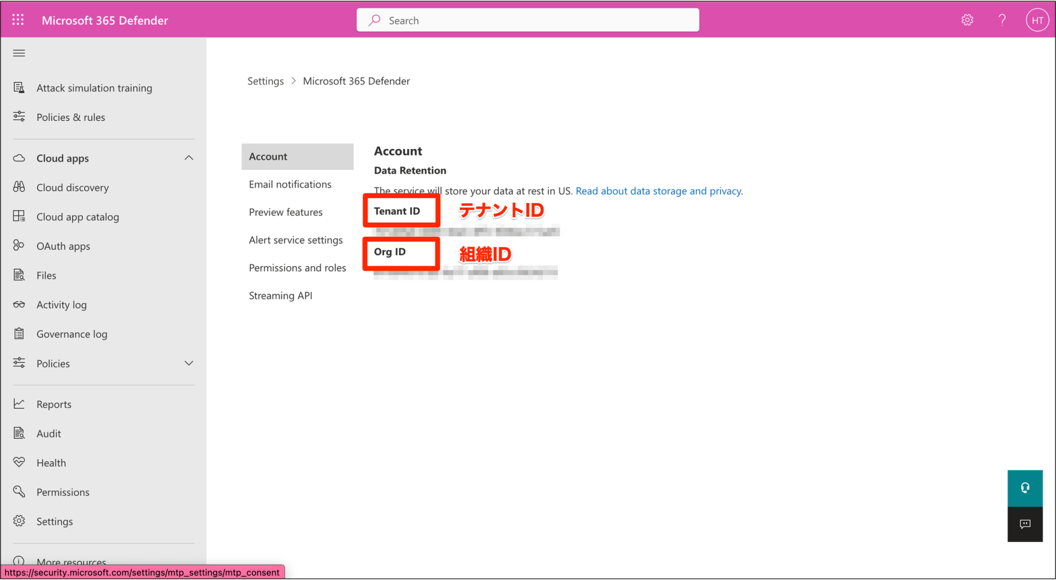Select the Health heart icon
The width and height of the screenshot is (1056, 580).
19,462
